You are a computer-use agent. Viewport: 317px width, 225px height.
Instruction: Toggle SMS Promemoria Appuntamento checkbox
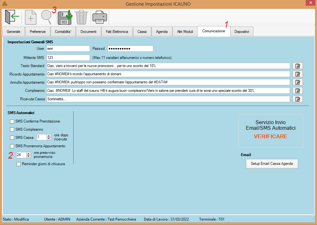point(12,146)
